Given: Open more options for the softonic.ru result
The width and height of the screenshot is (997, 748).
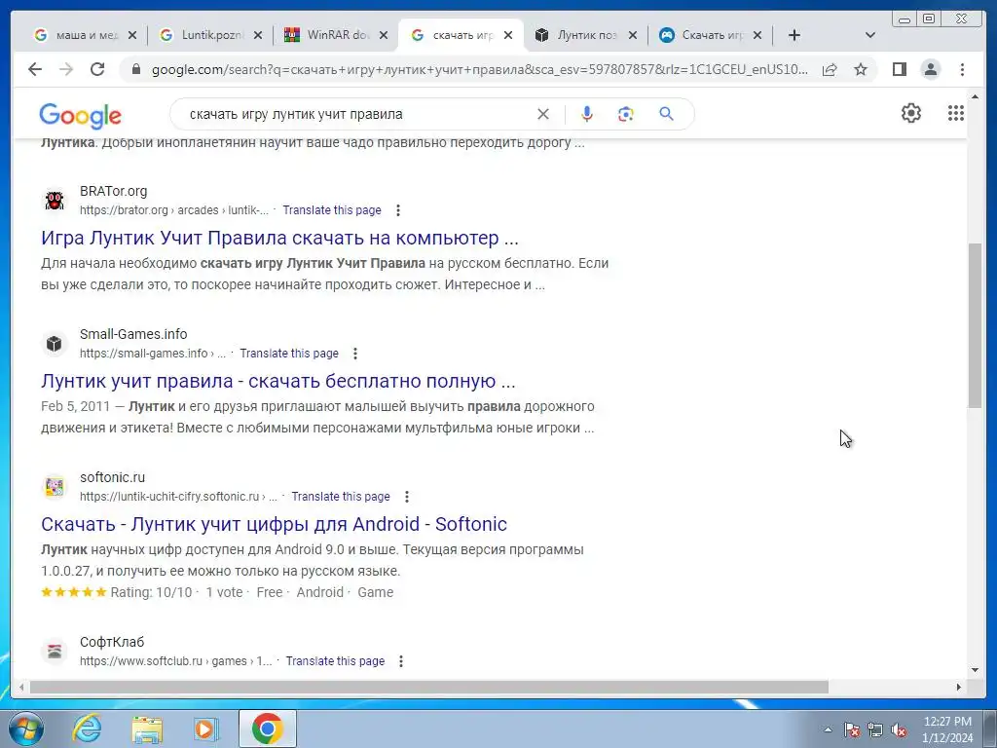Looking at the screenshot, I should point(407,497).
